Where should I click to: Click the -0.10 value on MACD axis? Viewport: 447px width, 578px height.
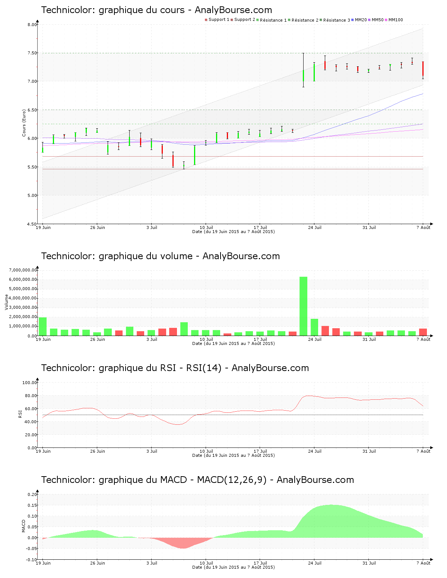(x=31, y=560)
